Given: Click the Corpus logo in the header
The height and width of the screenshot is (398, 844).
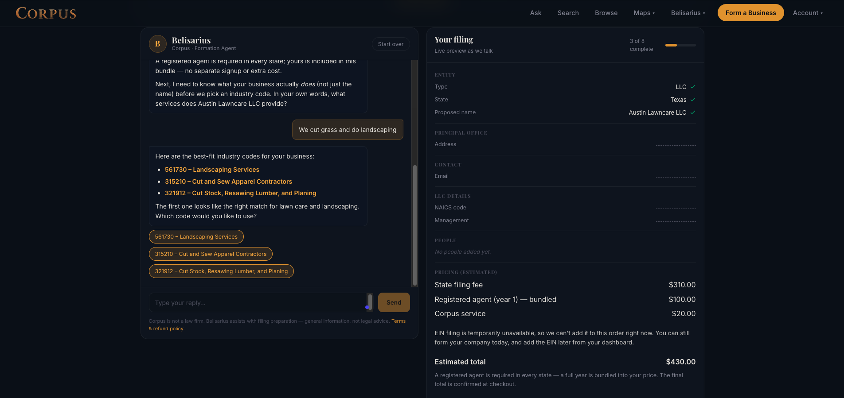Looking at the screenshot, I should [x=46, y=13].
